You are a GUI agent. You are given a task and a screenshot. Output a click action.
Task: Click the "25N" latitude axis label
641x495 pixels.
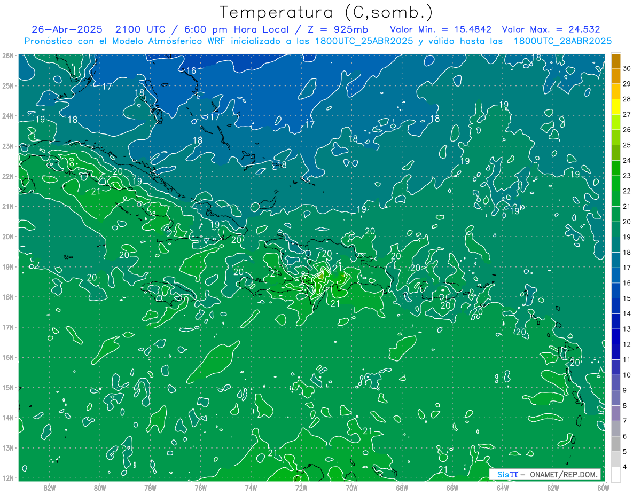(x=8, y=85)
